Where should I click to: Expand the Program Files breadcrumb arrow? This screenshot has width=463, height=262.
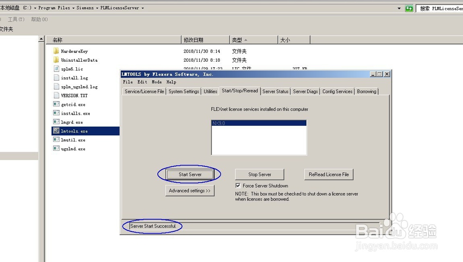click(x=74, y=8)
